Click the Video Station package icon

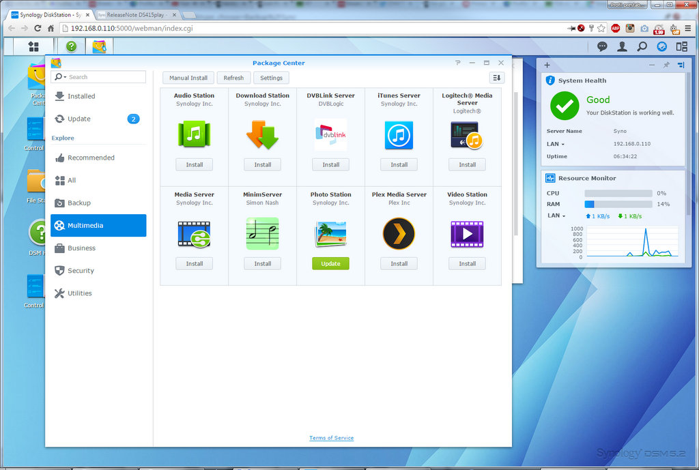(467, 234)
